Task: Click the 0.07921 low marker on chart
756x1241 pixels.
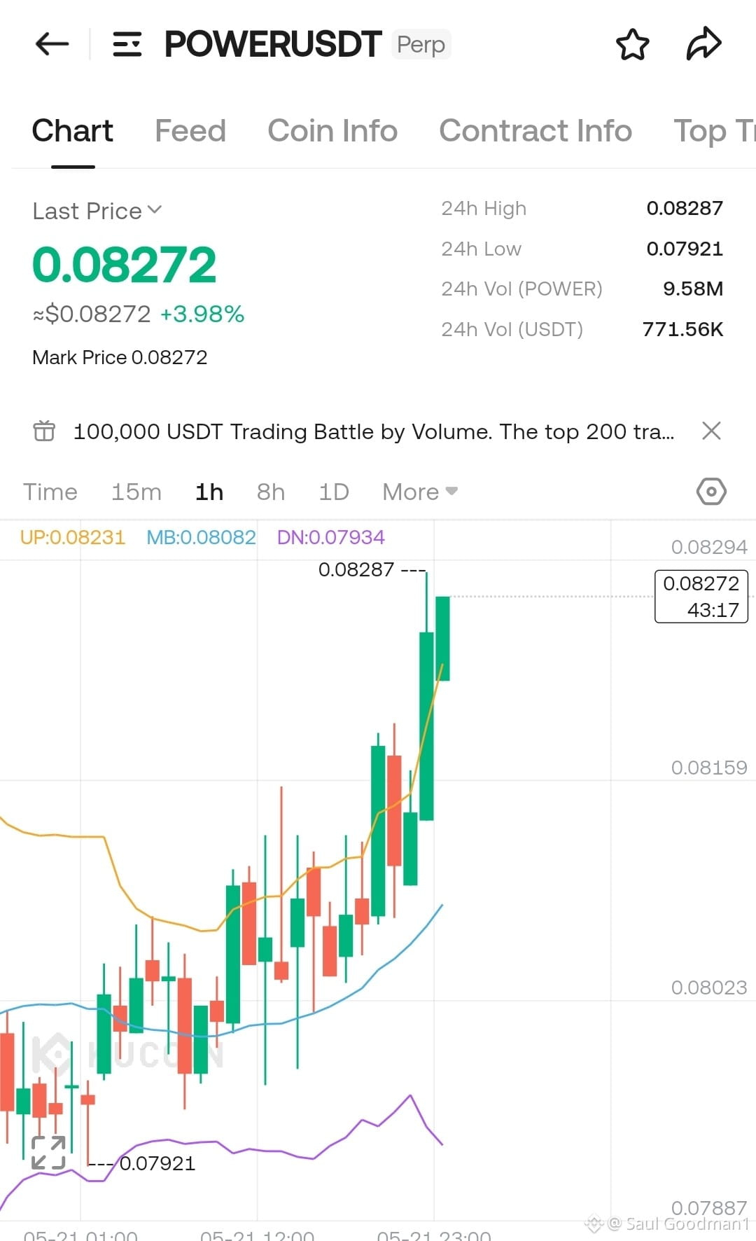Action: (x=157, y=1163)
